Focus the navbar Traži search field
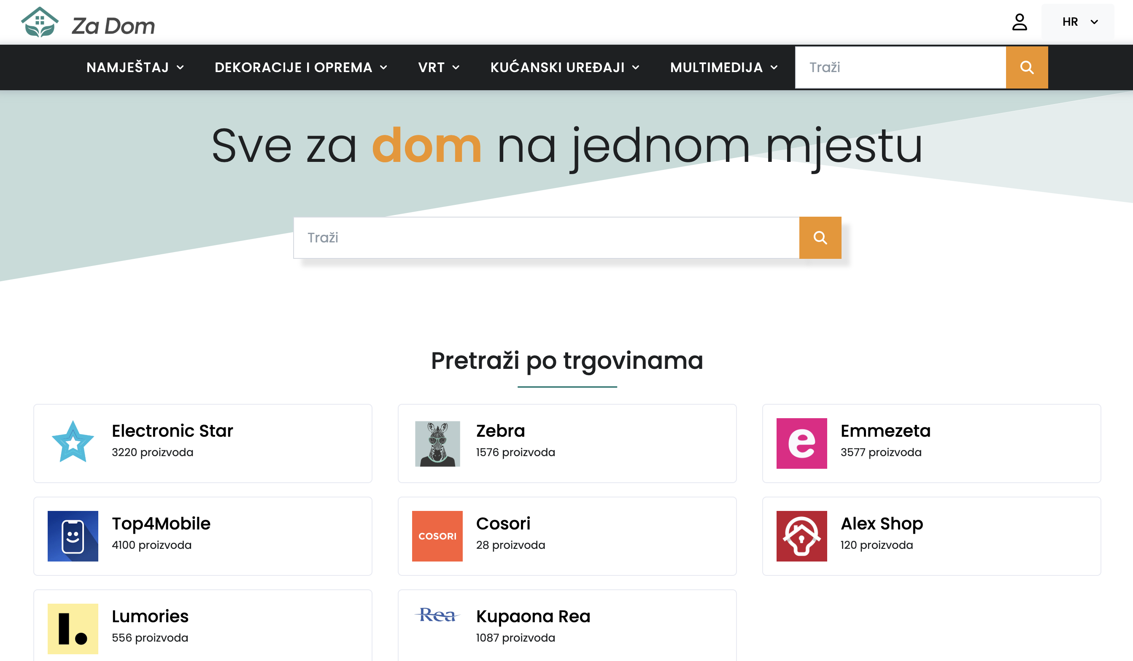 pyautogui.click(x=901, y=67)
